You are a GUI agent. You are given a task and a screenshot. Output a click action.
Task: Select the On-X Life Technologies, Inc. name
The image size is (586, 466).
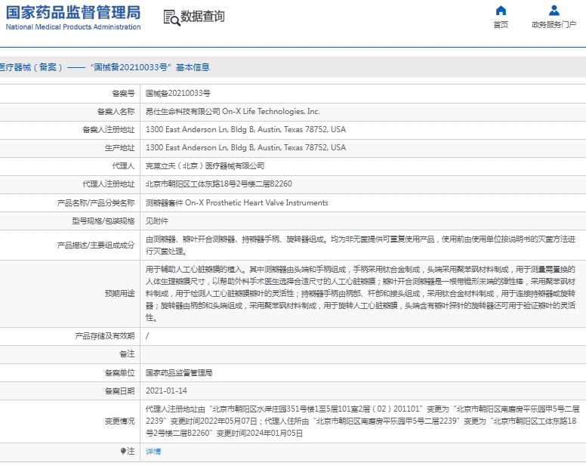pyautogui.click(x=271, y=111)
